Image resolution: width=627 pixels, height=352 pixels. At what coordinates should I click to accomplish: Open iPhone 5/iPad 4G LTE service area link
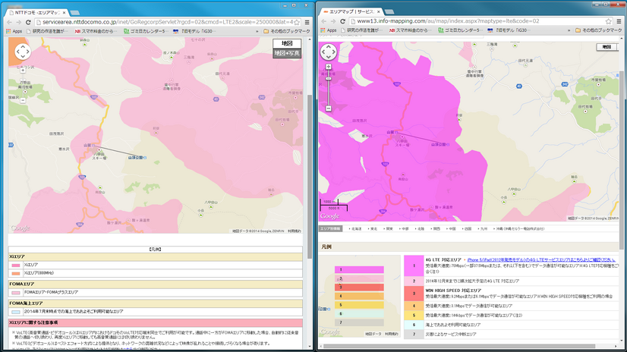click(541, 259)
